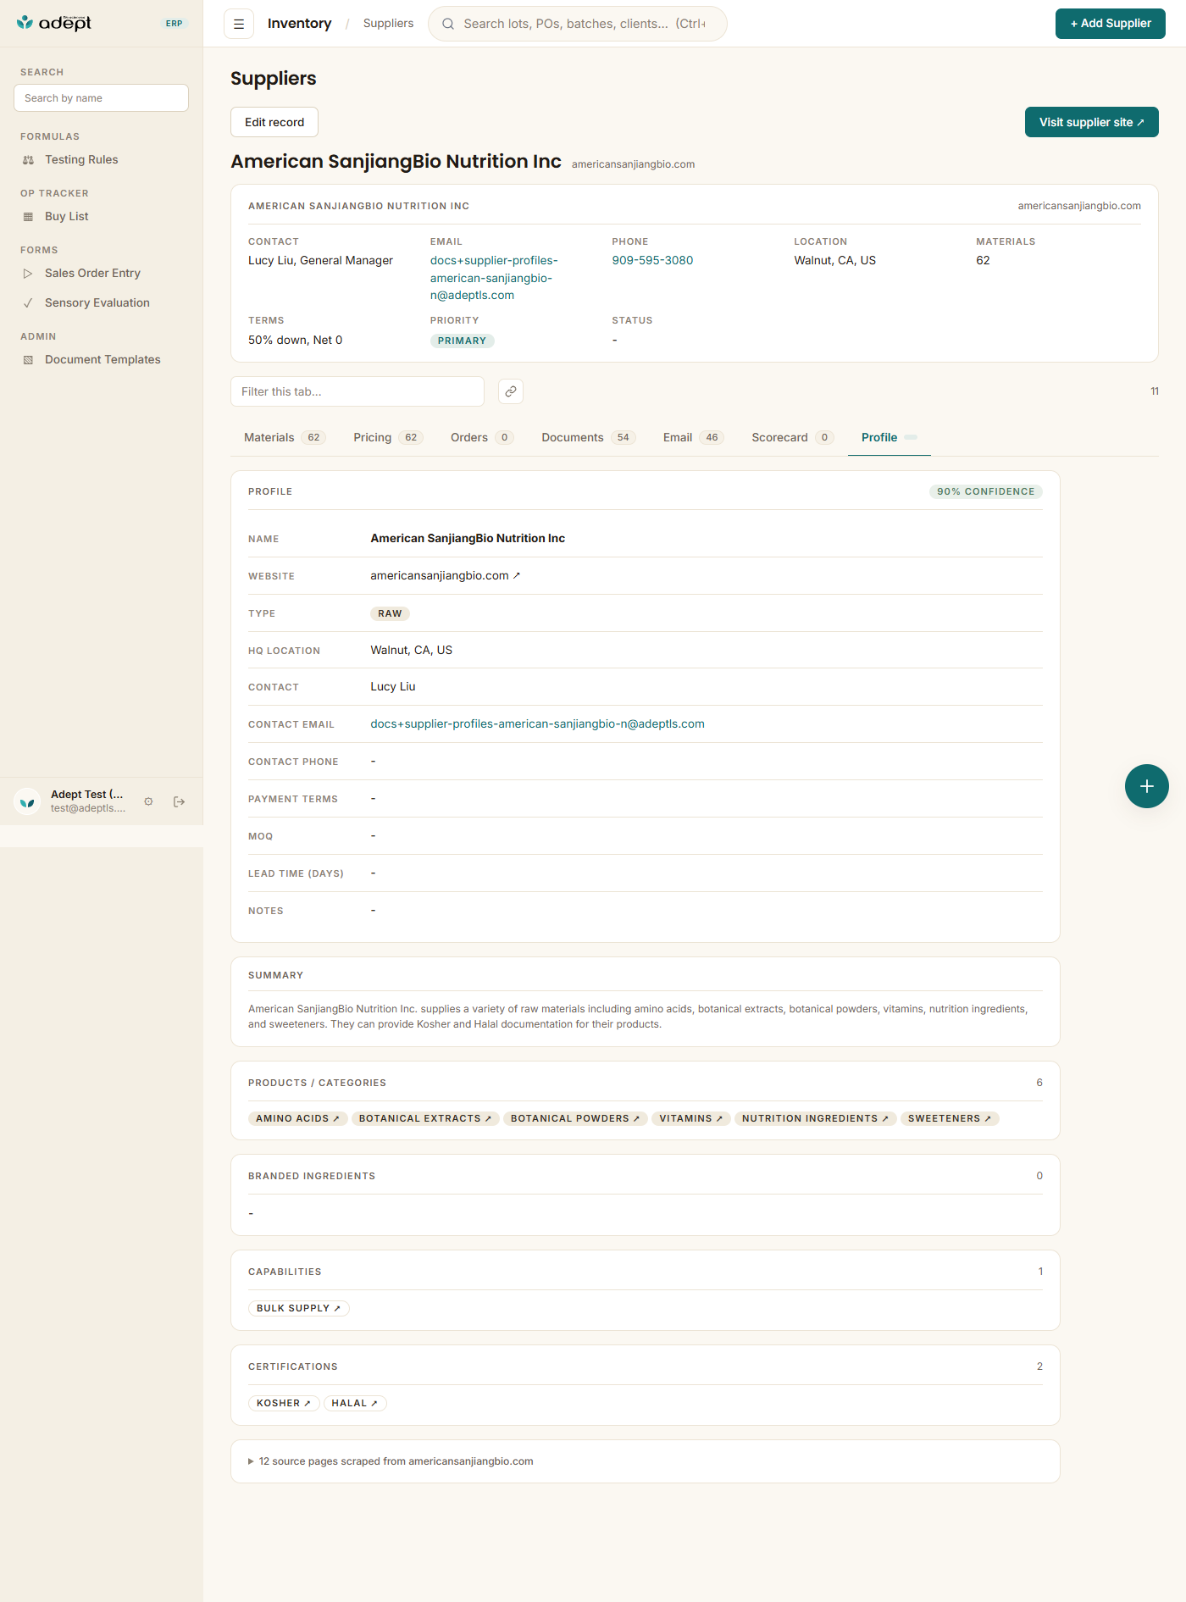Click the logout icon beside user account
Image resolution: width=1186 pixels, height=1602 pixels.
pos(179,801)
